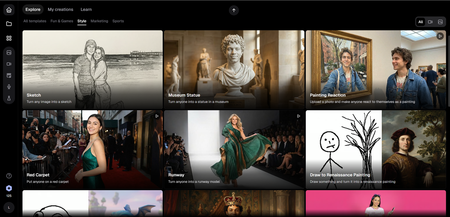The image size is (450, 217).
Task: Switch to the My creations tab
Action: pos(60,9)
